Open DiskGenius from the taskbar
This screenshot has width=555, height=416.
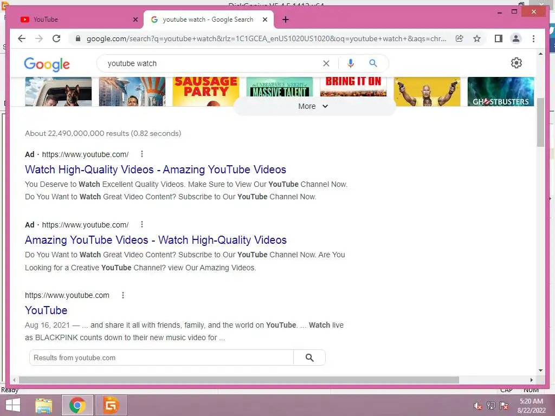pyautogui.click(x=111, y=405)
